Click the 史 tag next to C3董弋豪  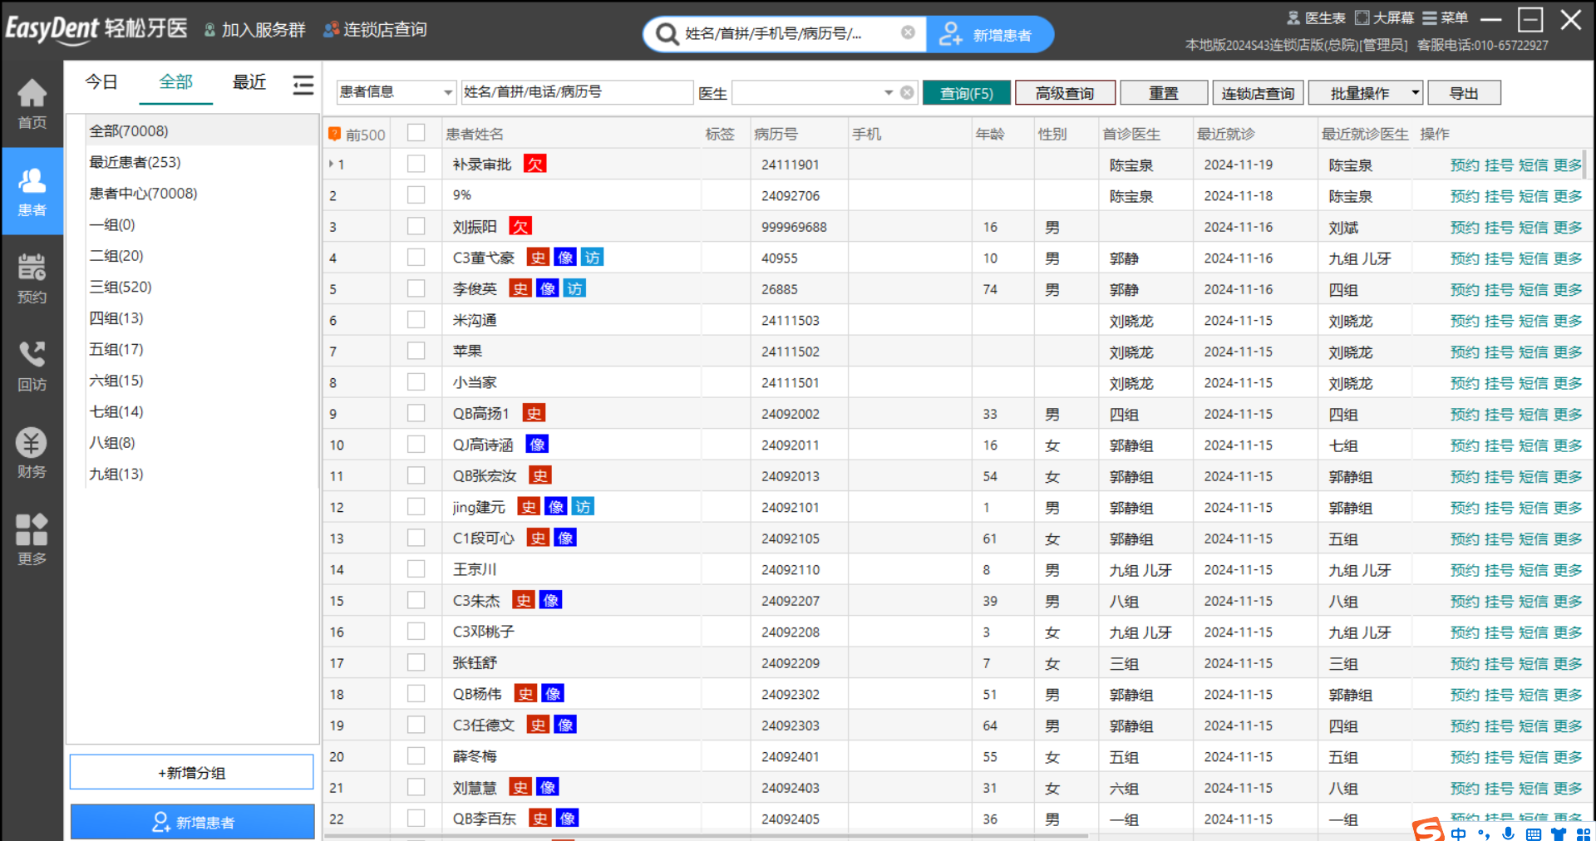point(539,258)
